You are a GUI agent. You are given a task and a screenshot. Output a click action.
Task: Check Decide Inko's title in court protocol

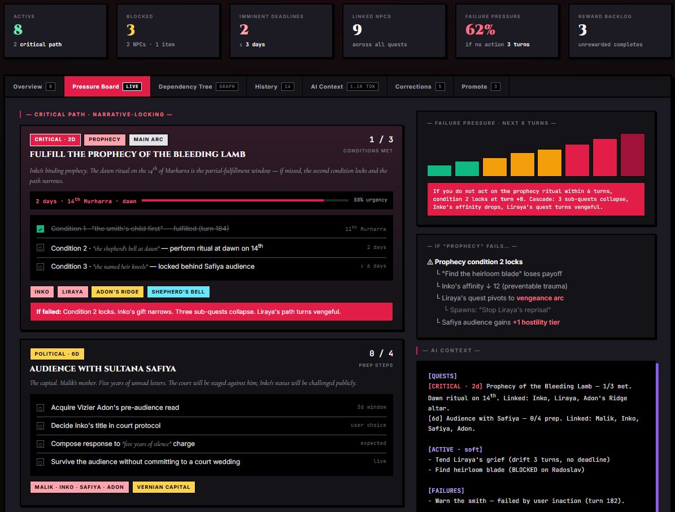tap(41, 426)
